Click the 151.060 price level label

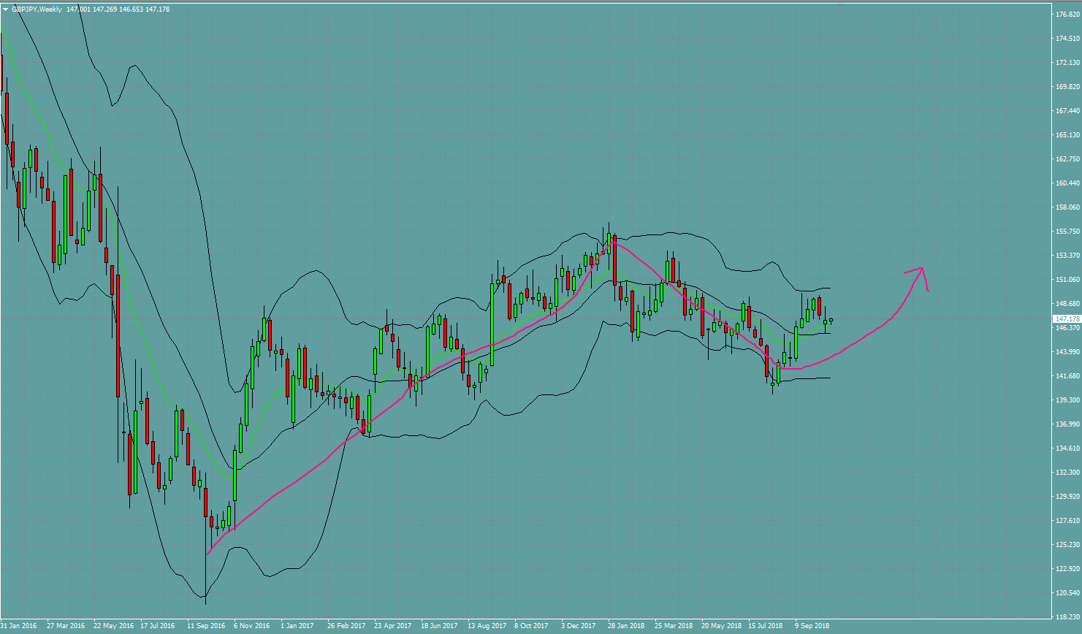[1067, 280]
